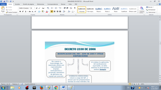The image size is (161, 90).
Task: Click the multilevel list icon
Action: coord(60,8)
